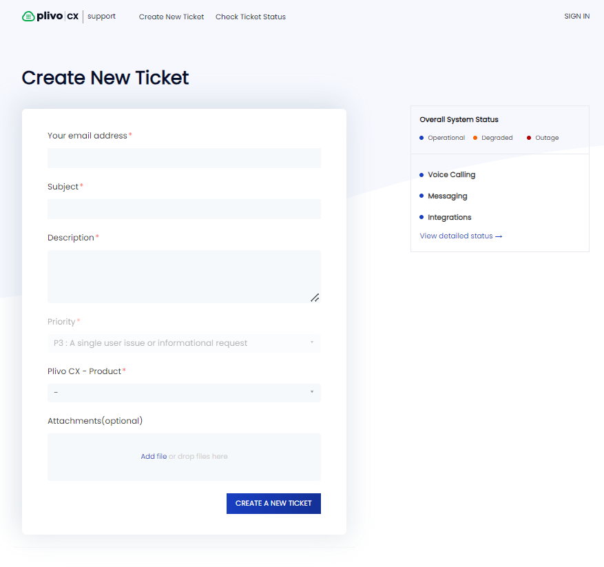Click the SIGN IN link
This screenshot has width=604, height=567.
[x=576, y=17]
